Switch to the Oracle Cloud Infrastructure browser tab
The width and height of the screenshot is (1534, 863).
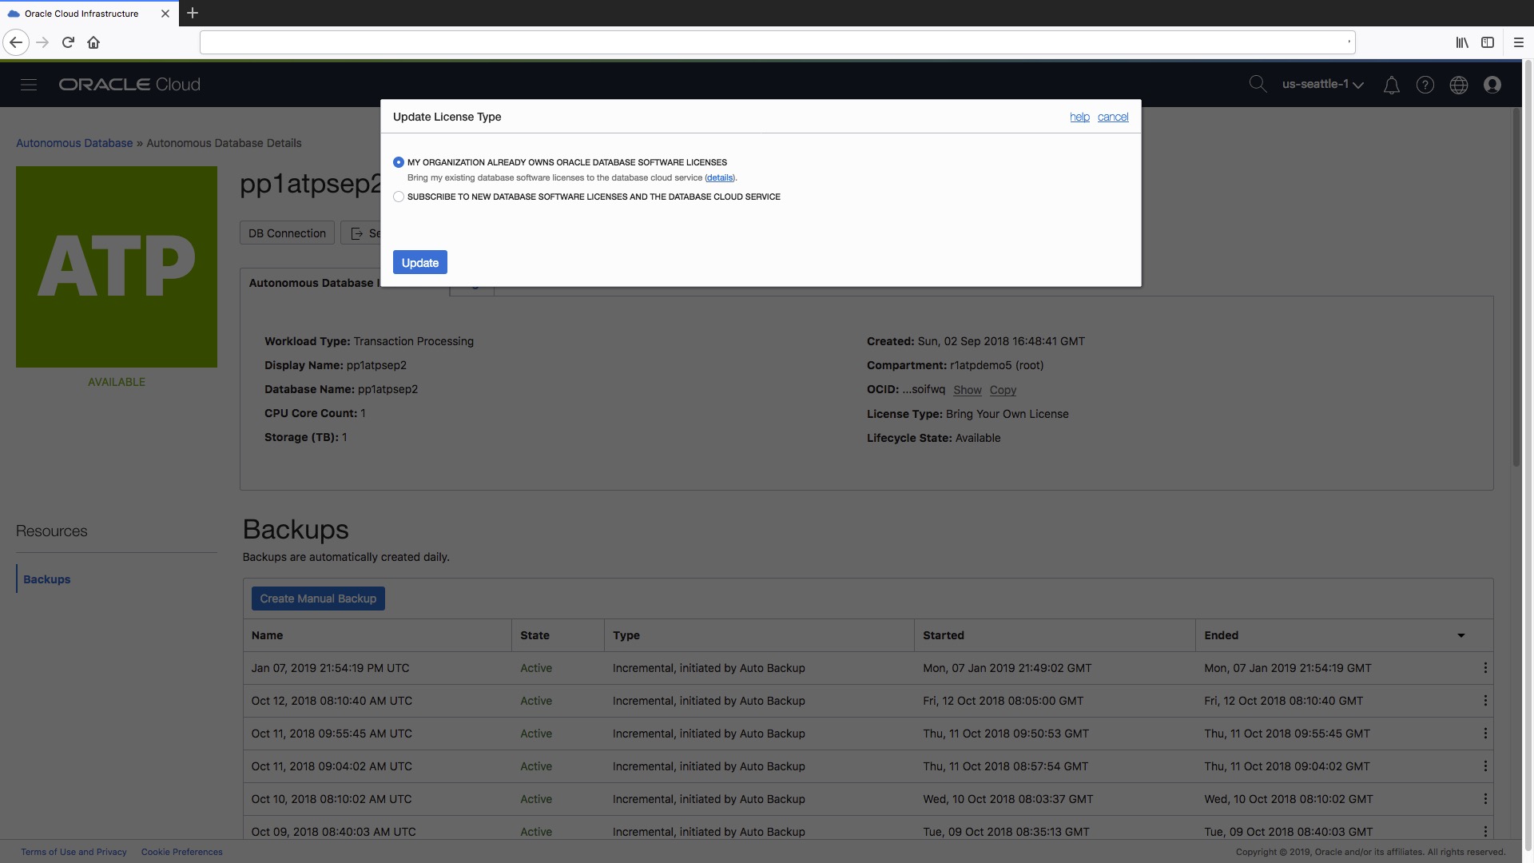(x=81, y=14)
